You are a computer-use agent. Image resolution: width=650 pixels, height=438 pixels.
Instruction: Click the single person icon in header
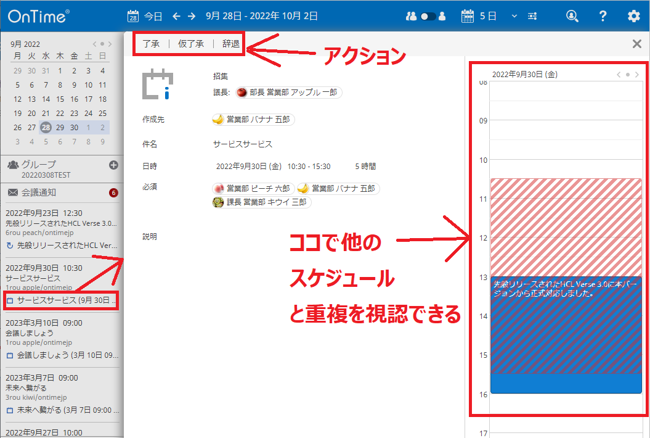[442, 16]
